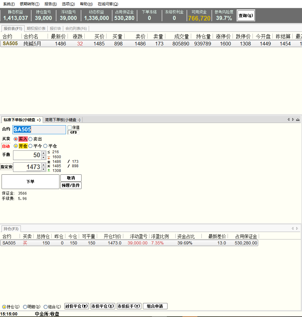Viewport: 302px width, 317px height.
Task: Select 标准下单板 order tab
Action: coord(22,120)
